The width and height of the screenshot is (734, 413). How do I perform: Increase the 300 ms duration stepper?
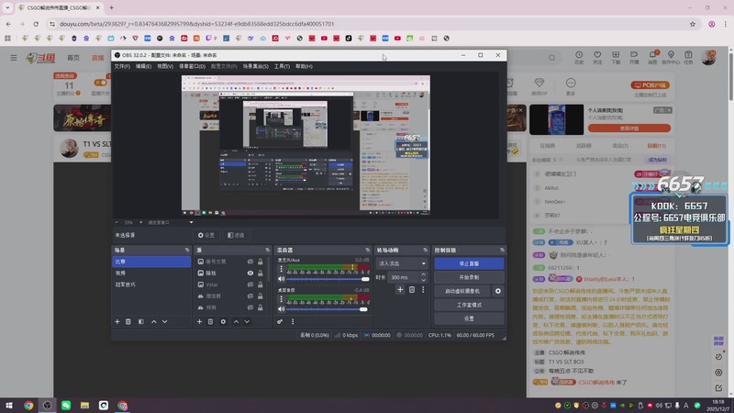pyautogui.click(x=423, y=274)
